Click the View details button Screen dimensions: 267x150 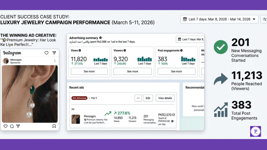(165, 98)
